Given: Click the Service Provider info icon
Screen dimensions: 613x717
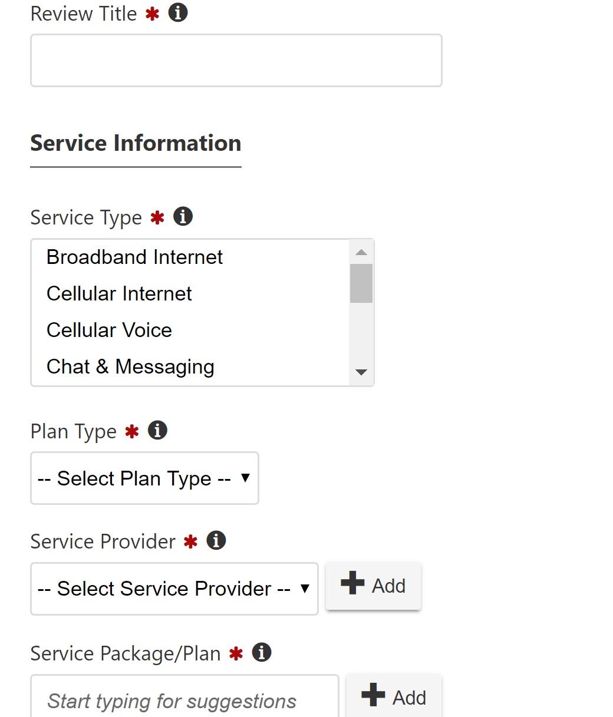Looking at the screenshot, I should click(x=216, y=541).
